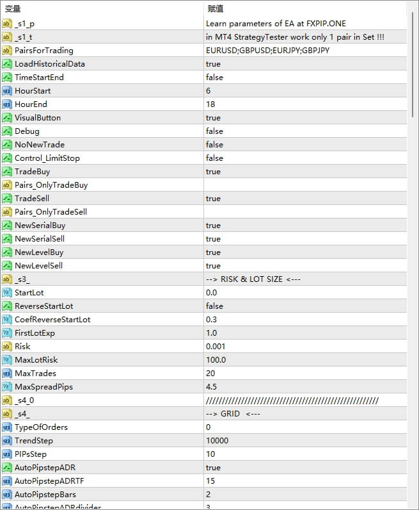The width and height of the screenshot is (419, 510).
Task: Select the Debug false value
Action: coord(214,131)
